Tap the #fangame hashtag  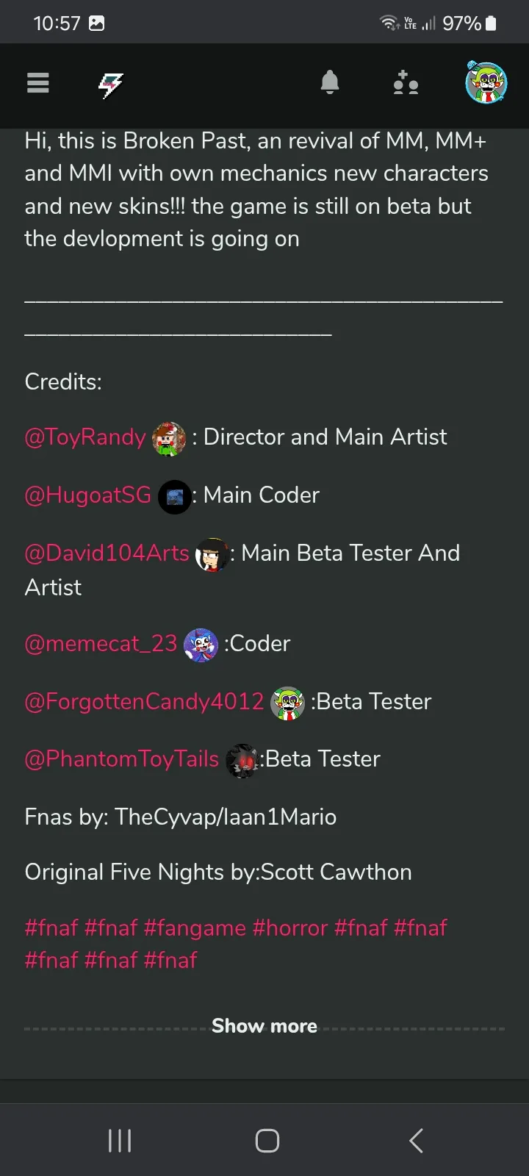click(x=195, y=928)
